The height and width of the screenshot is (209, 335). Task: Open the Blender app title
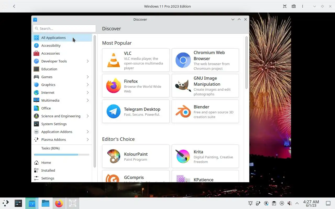click(202, 107)
